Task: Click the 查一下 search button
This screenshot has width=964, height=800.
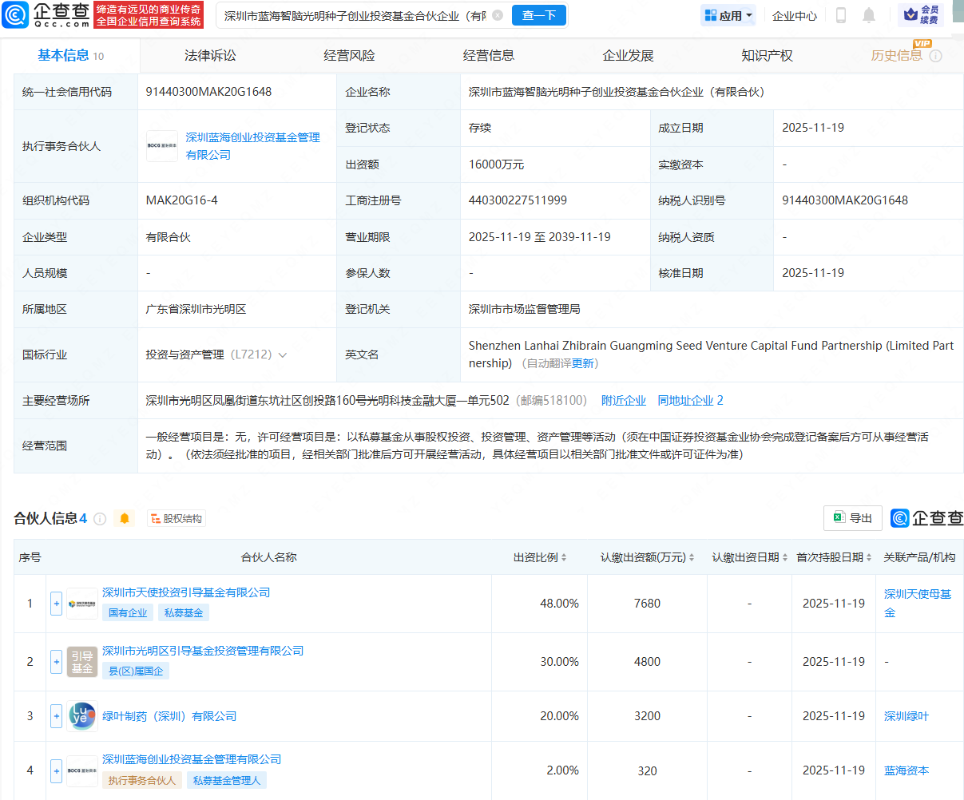Action: click(539, 15)
